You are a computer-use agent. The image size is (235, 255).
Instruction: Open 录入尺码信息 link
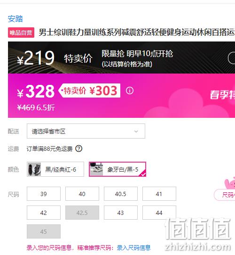(133, 247)
